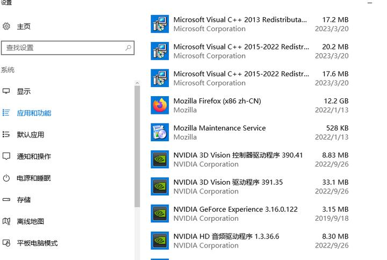Click the 2019/9/18 install date
The width and height of the screenshot is (387, 260).
tap(332, 218)
